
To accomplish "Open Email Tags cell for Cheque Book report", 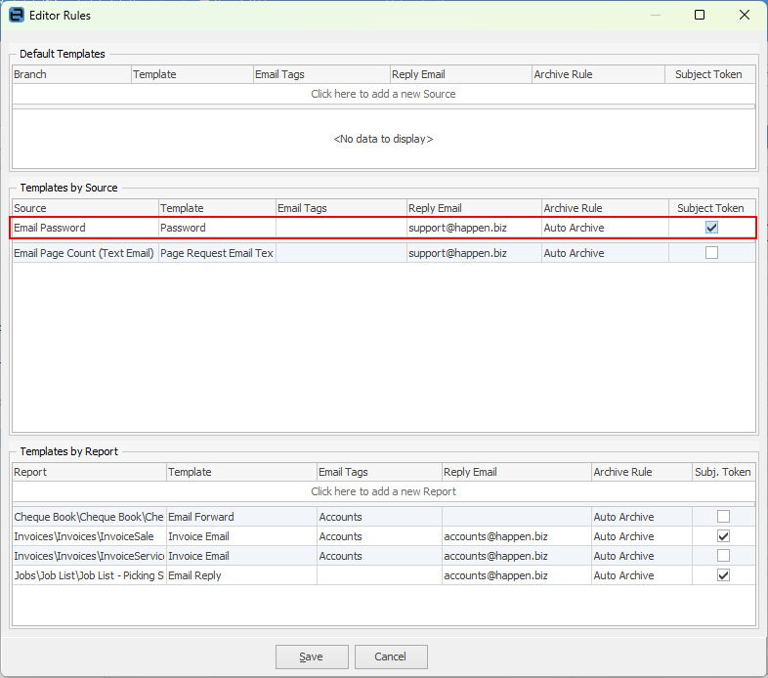I will point(378,517).
